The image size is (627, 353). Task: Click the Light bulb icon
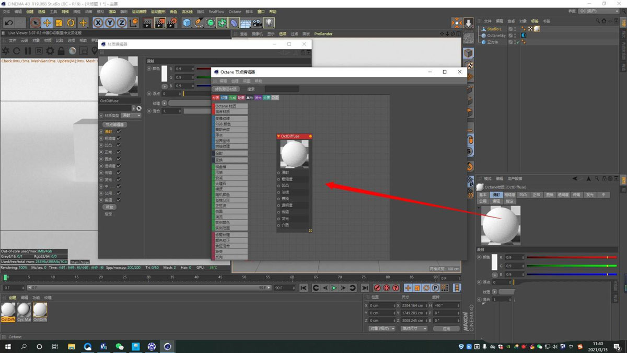click(269, 23)
